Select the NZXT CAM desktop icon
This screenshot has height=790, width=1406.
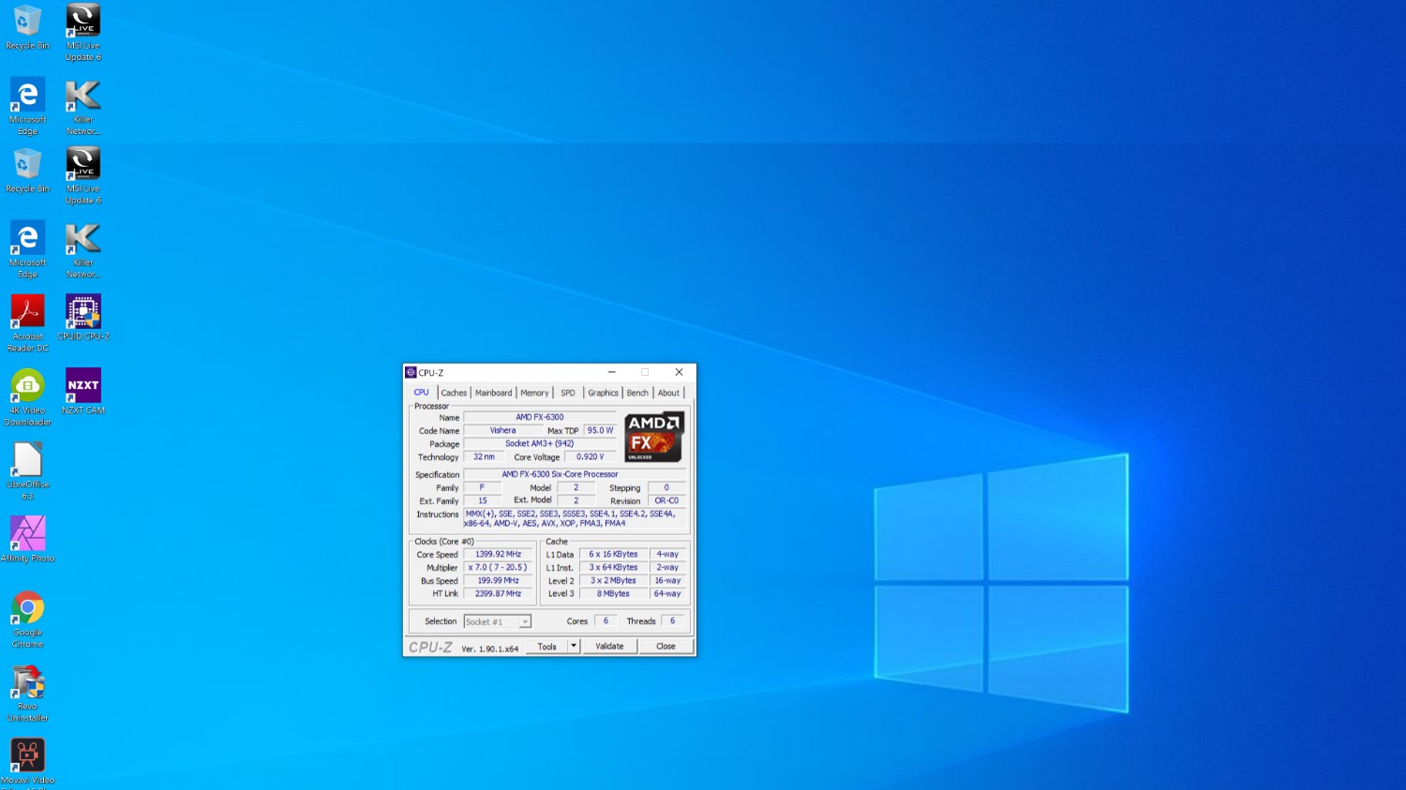pyautogui.click(x=83, y=392)
